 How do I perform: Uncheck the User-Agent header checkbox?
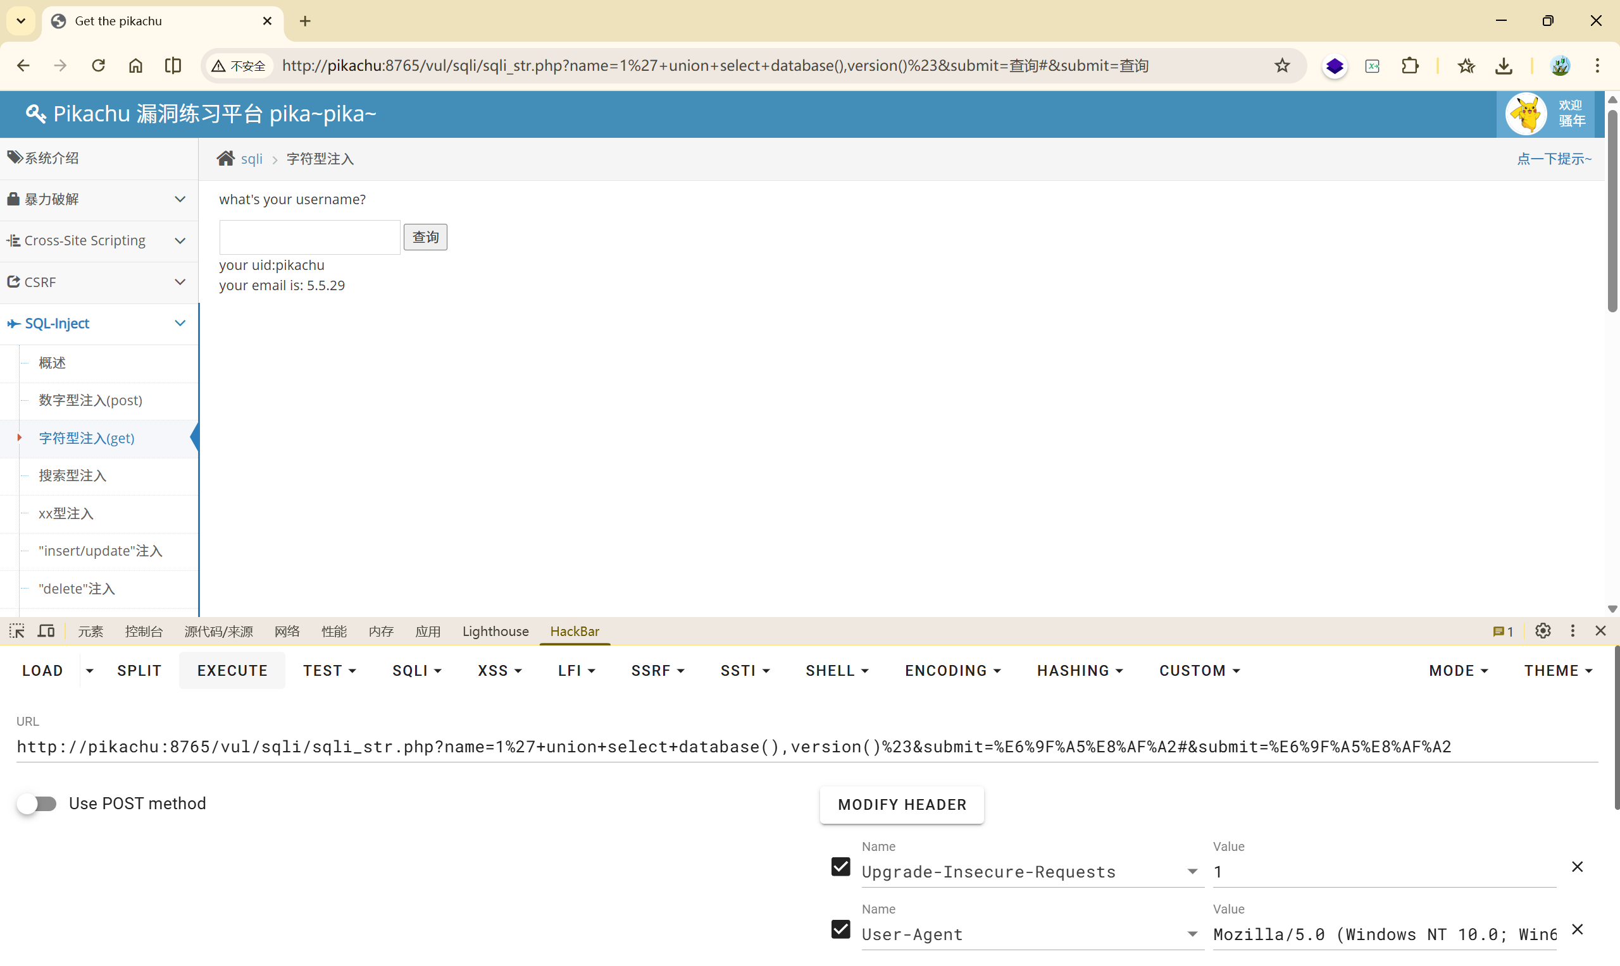click(841, 929)
